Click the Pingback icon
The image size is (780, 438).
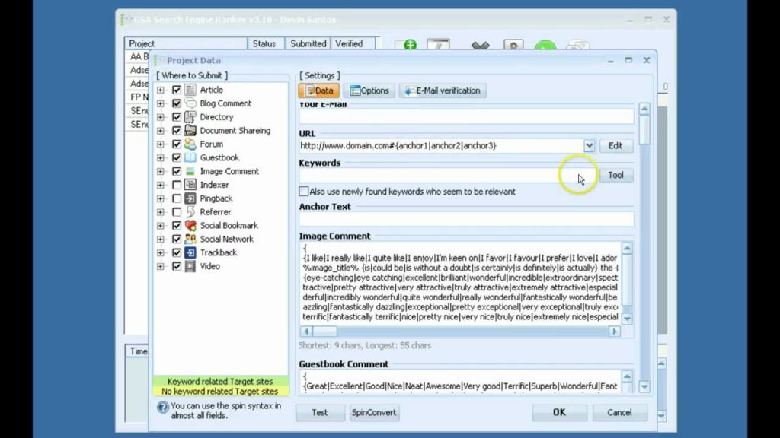click(190, 198)
